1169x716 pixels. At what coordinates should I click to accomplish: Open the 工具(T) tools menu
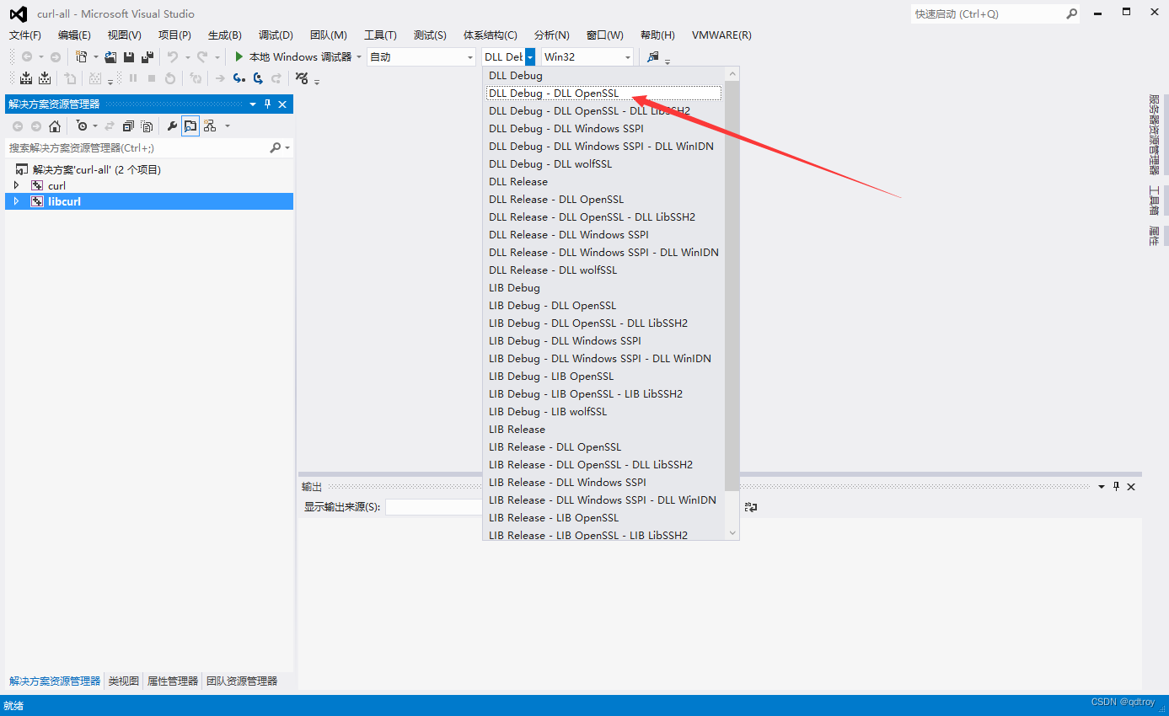point(380,35)
